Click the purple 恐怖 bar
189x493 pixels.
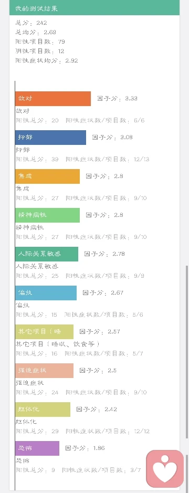point(37,448)
